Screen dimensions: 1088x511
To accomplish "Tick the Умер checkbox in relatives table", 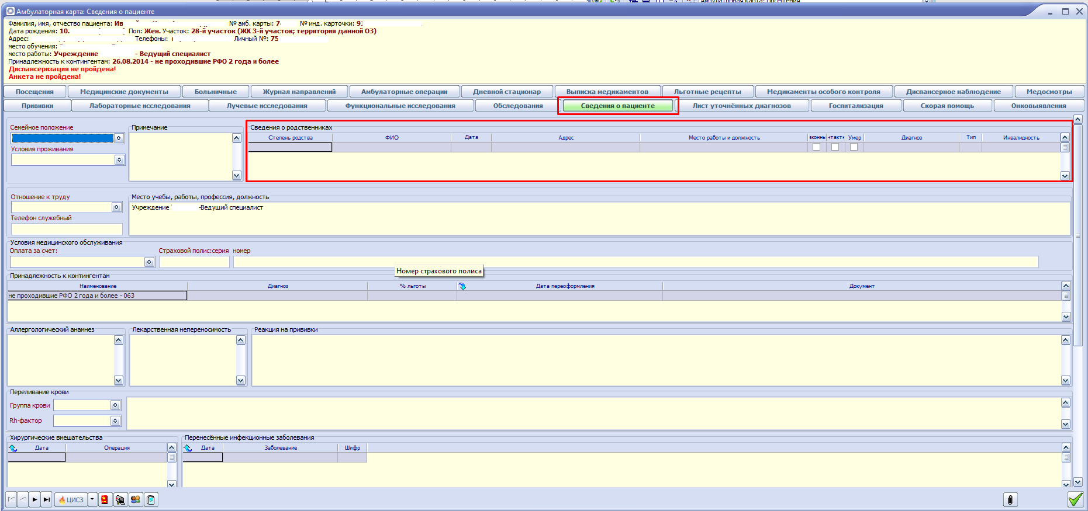I will coord(854,147).
